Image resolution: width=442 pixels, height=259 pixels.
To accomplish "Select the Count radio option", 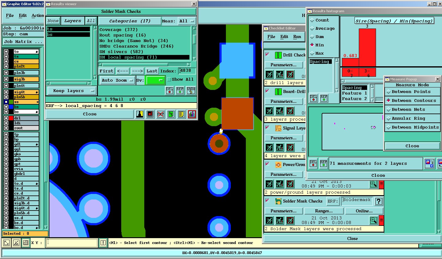I will pyautogui.click(x=312, y=20).
